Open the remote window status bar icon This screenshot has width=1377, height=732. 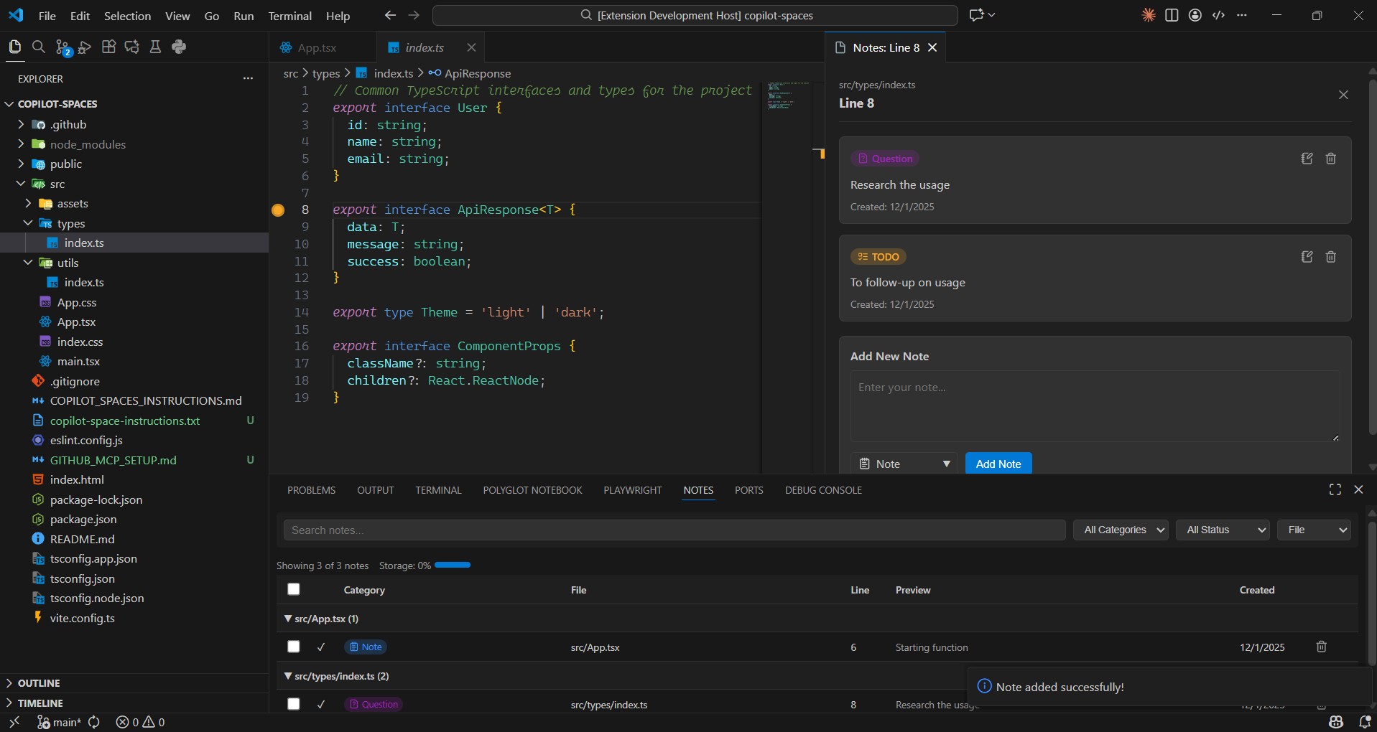(x=14, y=722)
